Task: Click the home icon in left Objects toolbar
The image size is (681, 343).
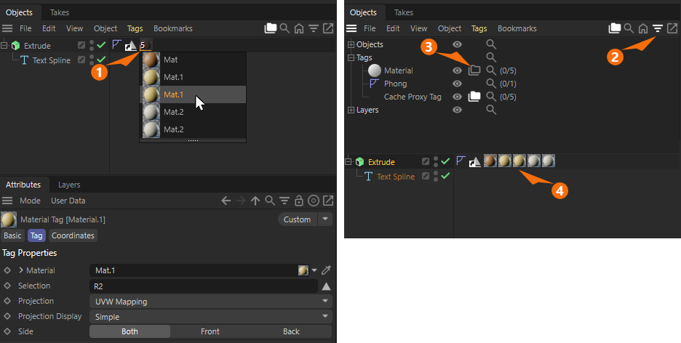Action: 299,28
